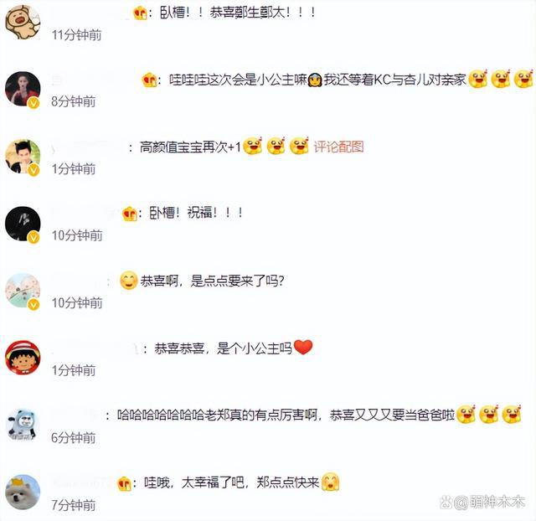Click comment text 恭喜郑生郑太

[250, 13]
